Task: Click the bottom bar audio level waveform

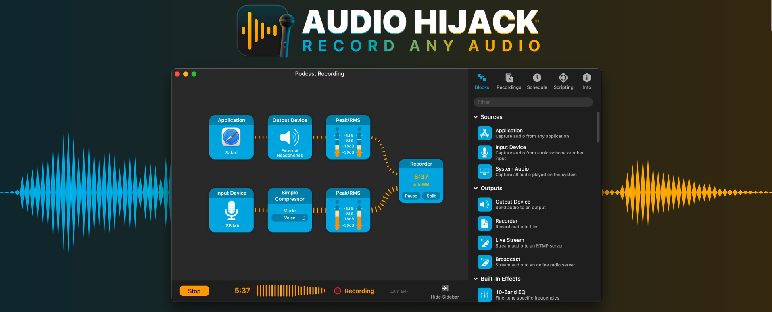Action: (x=291, y=291)
